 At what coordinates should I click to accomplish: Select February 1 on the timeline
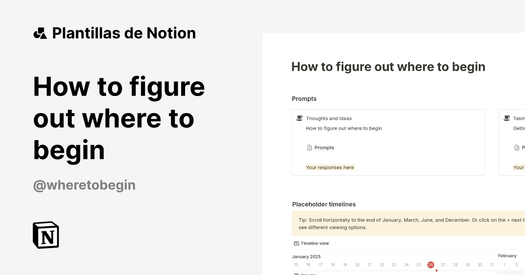pos(504,265)
